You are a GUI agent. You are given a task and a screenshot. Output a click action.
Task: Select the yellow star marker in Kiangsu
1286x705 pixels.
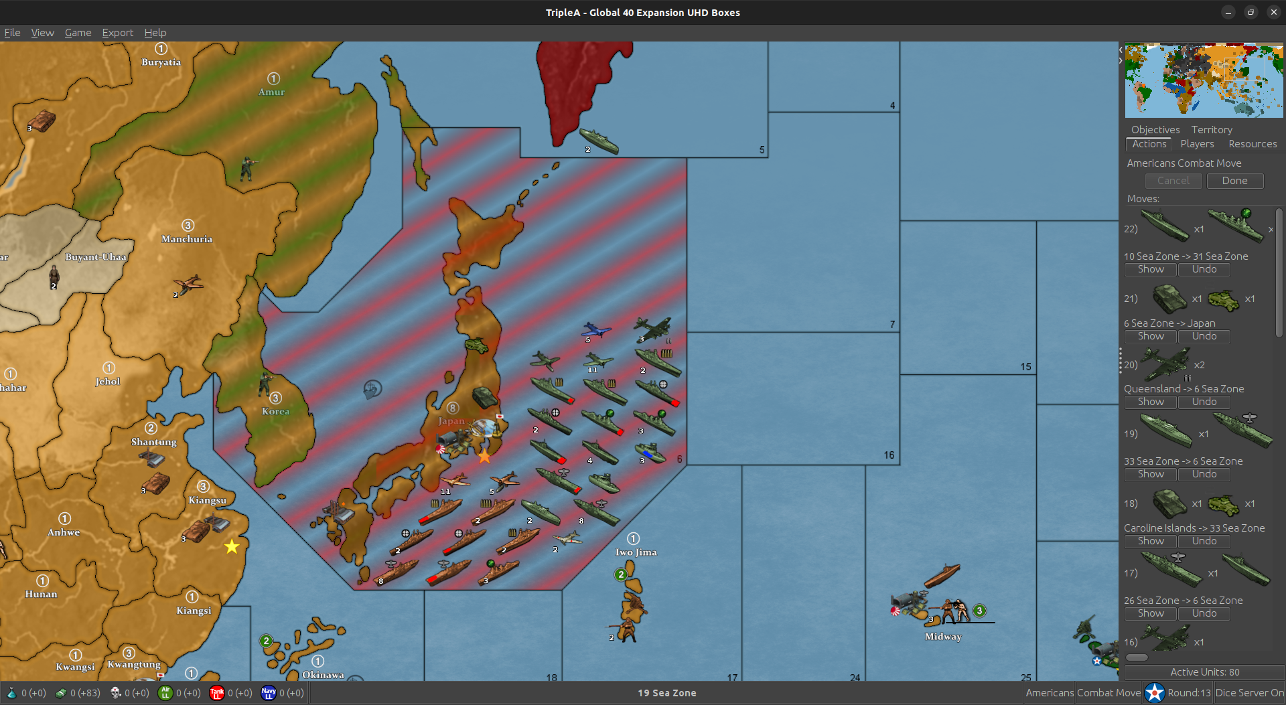pos(232,546)
